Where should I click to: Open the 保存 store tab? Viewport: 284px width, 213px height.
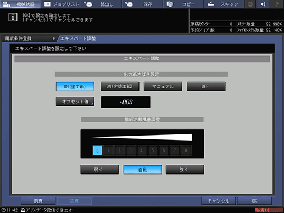pos(142,4)
